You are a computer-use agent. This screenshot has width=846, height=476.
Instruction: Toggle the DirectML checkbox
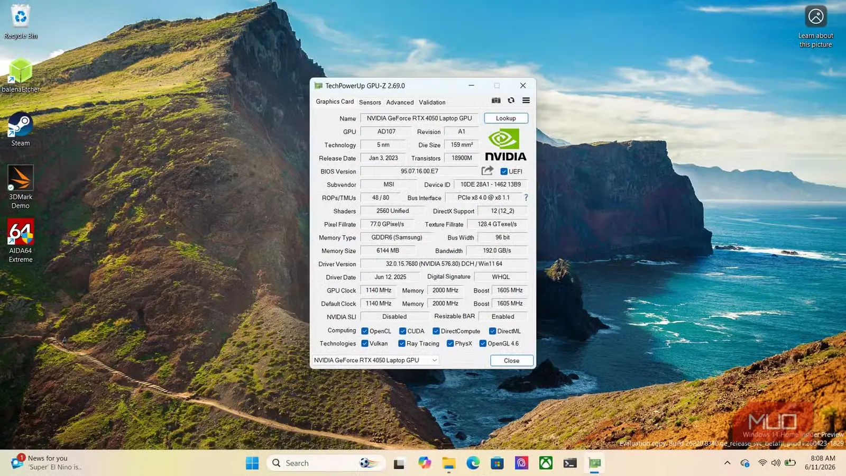click(492, 331)
